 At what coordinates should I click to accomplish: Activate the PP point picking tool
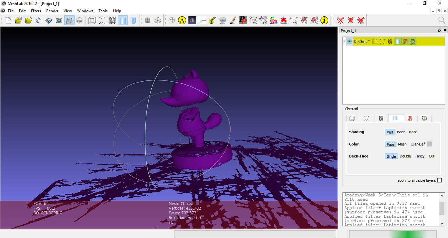(x=243, y=20)
